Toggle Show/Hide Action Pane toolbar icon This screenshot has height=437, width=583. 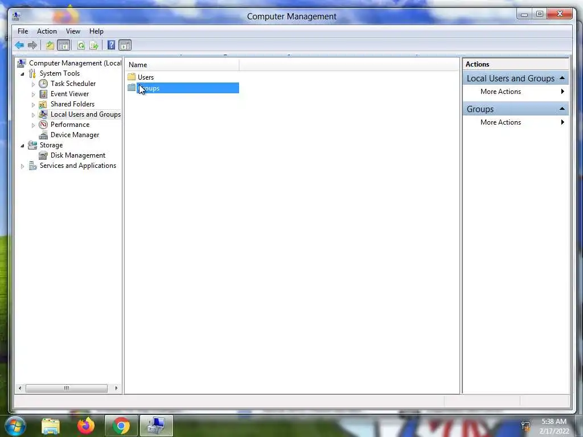tap(125, 46)
